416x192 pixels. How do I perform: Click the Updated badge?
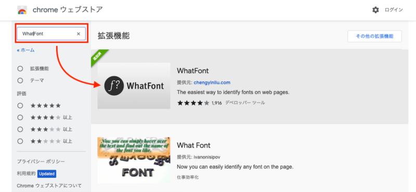tap(47, 174)
